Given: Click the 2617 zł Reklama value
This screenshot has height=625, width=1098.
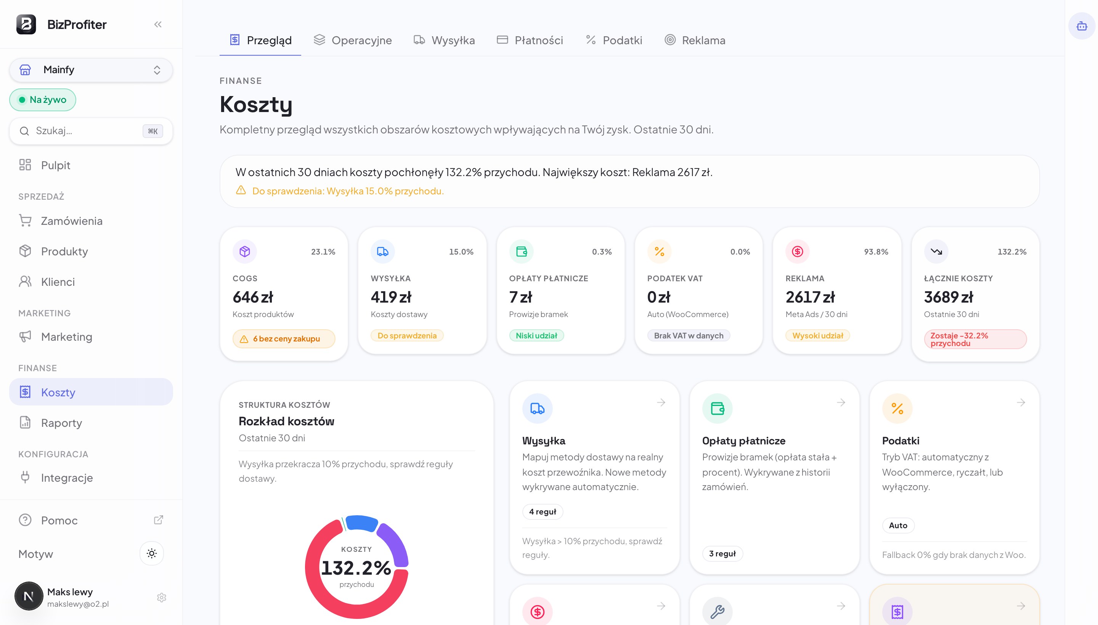Looking at the screenshot, I should [810, 297].
